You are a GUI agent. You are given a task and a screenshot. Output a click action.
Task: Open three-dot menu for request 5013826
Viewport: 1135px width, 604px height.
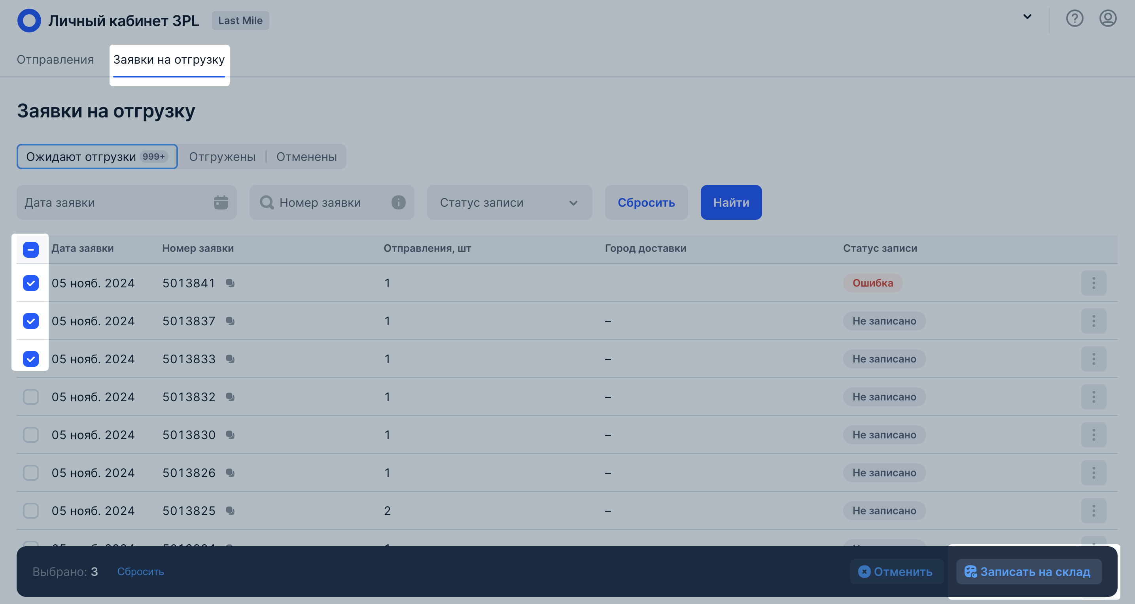1093,472
